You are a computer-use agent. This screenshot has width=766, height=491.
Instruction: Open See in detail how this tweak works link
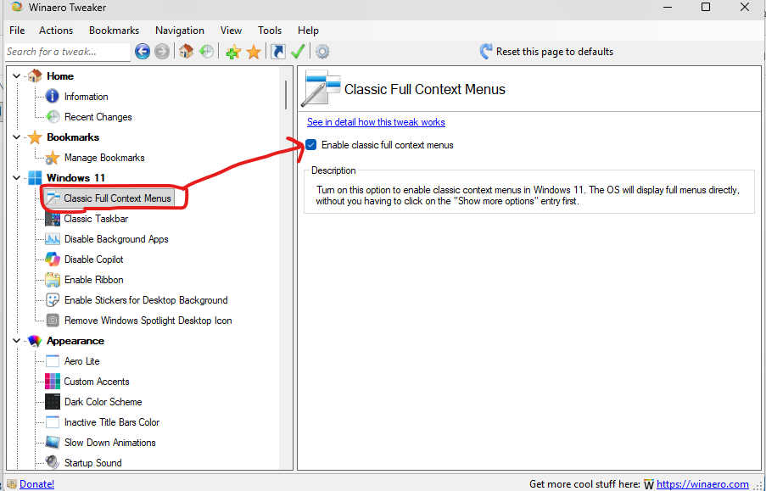376,122
